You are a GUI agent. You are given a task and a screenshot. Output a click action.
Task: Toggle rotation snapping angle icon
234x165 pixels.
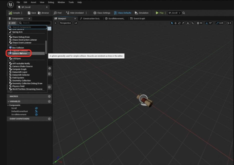pyautogui.click(x=207, y=23)
